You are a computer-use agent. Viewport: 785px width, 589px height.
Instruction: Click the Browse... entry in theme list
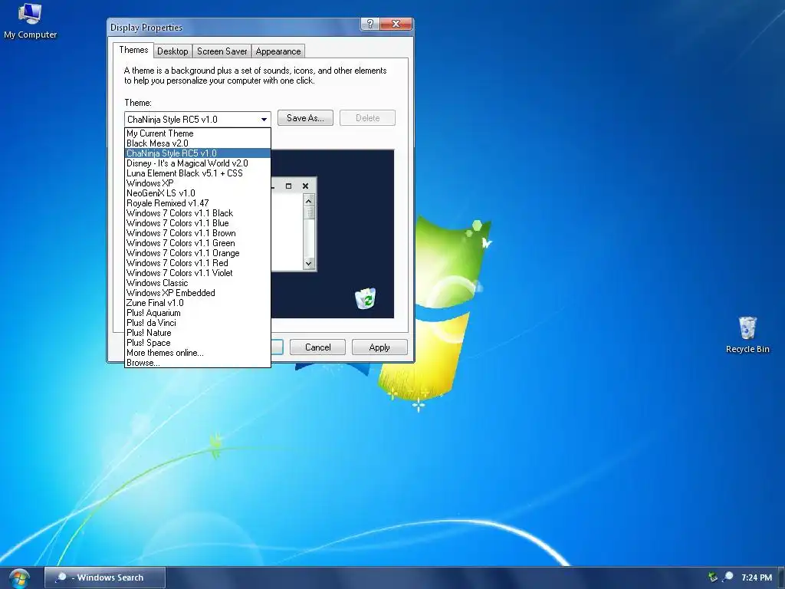(x=197, y=363)
